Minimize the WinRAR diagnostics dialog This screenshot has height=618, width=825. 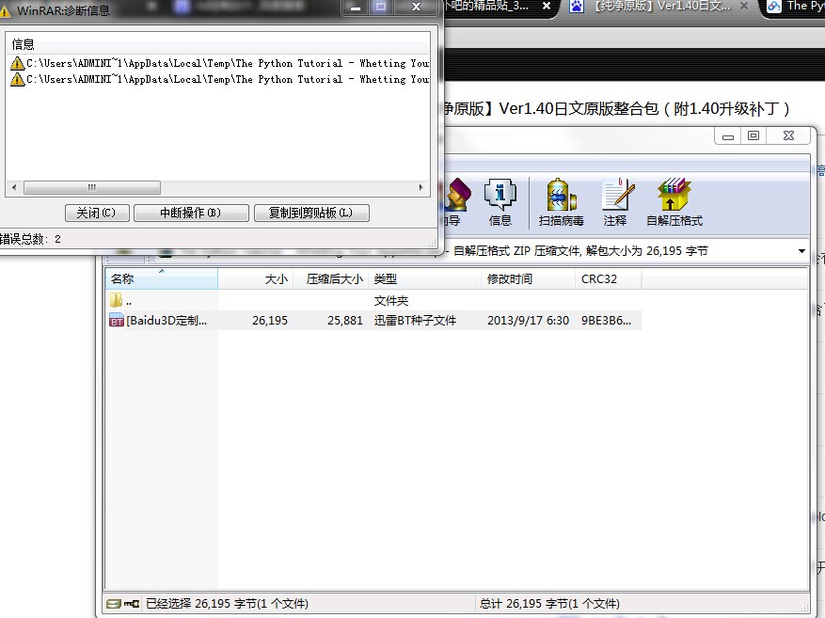click(356, 7)
